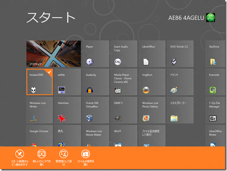
Task: Open file location (ファイルの場所を開く)
Action: [85, 157]
